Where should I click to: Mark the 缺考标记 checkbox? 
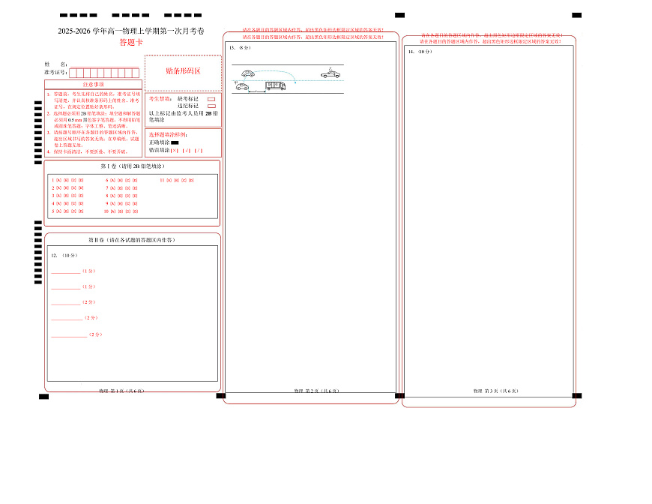211,99
